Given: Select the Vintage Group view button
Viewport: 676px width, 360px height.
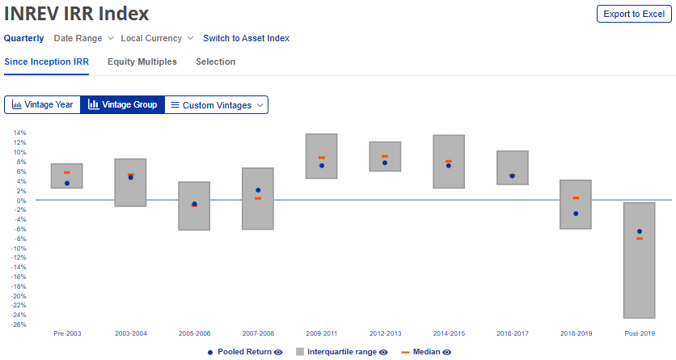Looking at the screenshot, I should [x=122, y=105].
